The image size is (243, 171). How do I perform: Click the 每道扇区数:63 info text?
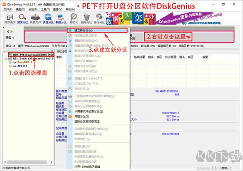[x=166, y=46]
